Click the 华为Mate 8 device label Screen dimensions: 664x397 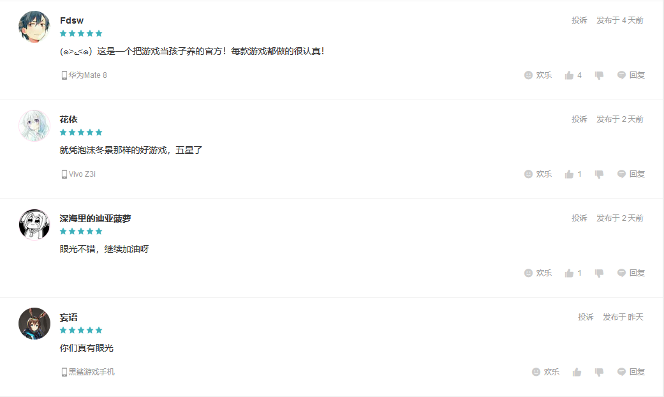[84, 75]
